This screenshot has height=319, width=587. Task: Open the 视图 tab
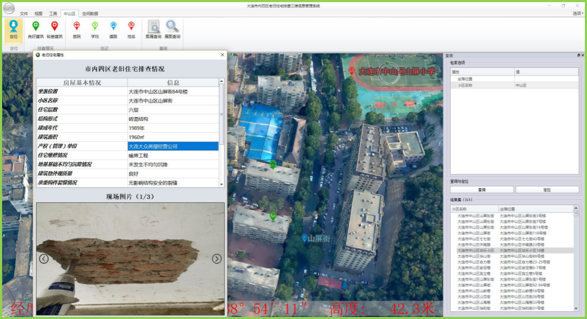click(x=38, y=14)
